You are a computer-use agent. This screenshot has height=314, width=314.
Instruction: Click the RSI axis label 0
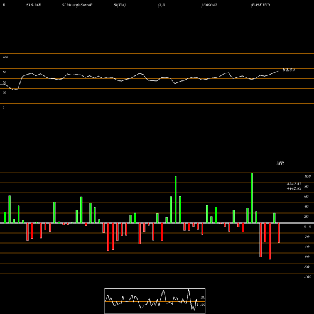[x=3, y=107]
